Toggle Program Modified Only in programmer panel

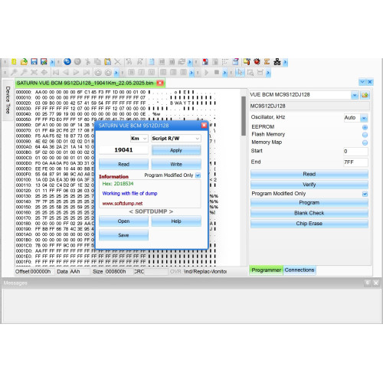365,194
